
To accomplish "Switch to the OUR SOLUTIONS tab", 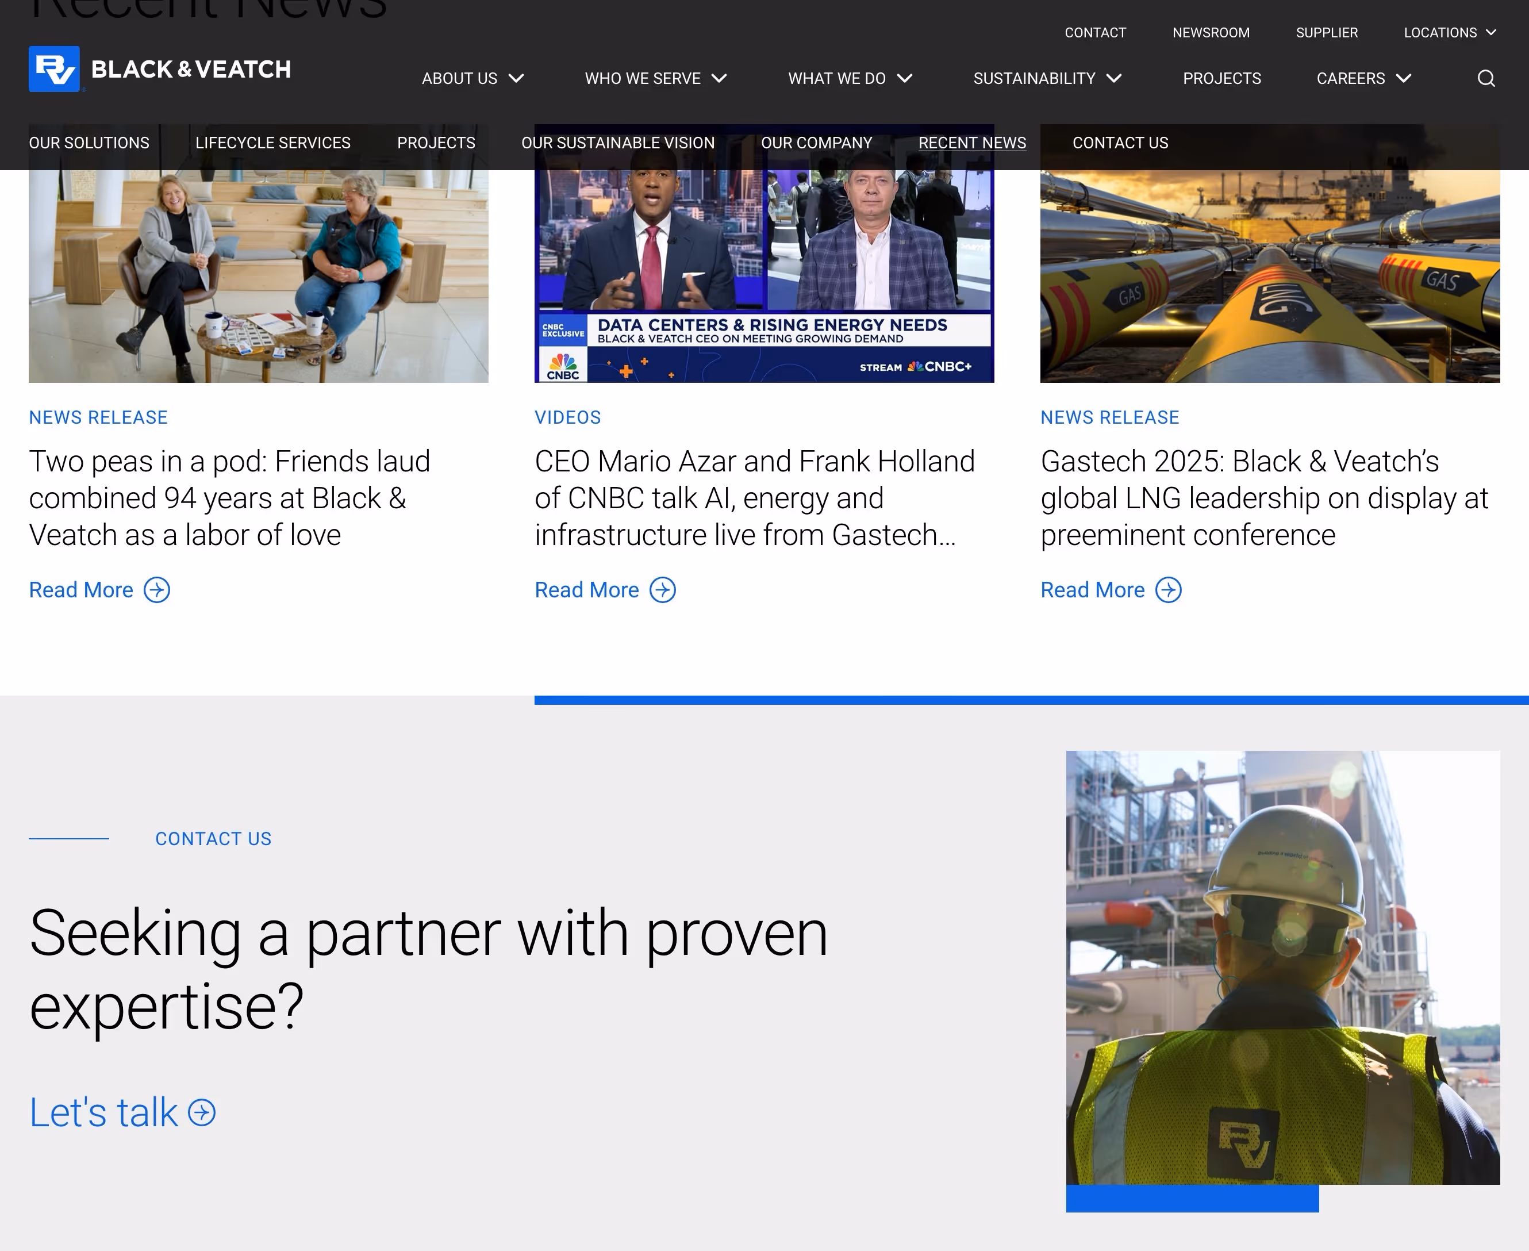I will tap(89, 143).
